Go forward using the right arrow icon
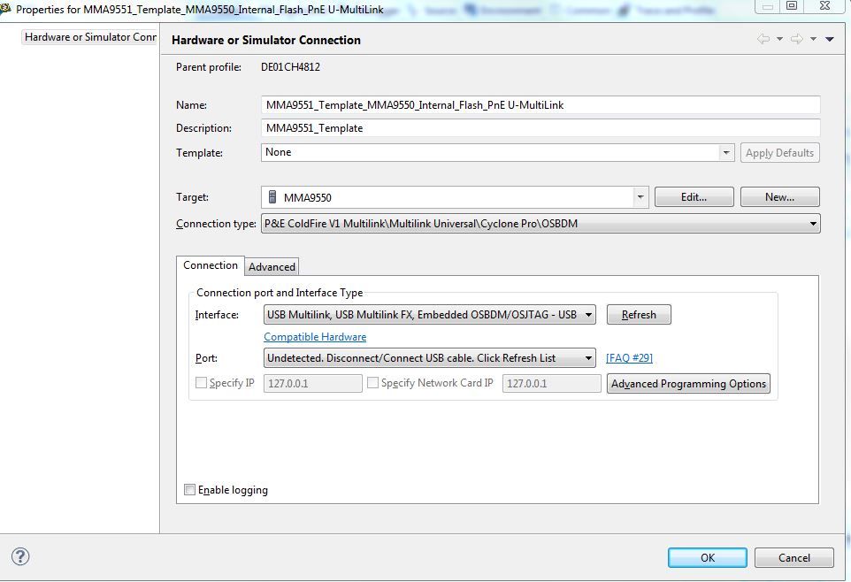This screenshot has height=582, width=851. 797,39
